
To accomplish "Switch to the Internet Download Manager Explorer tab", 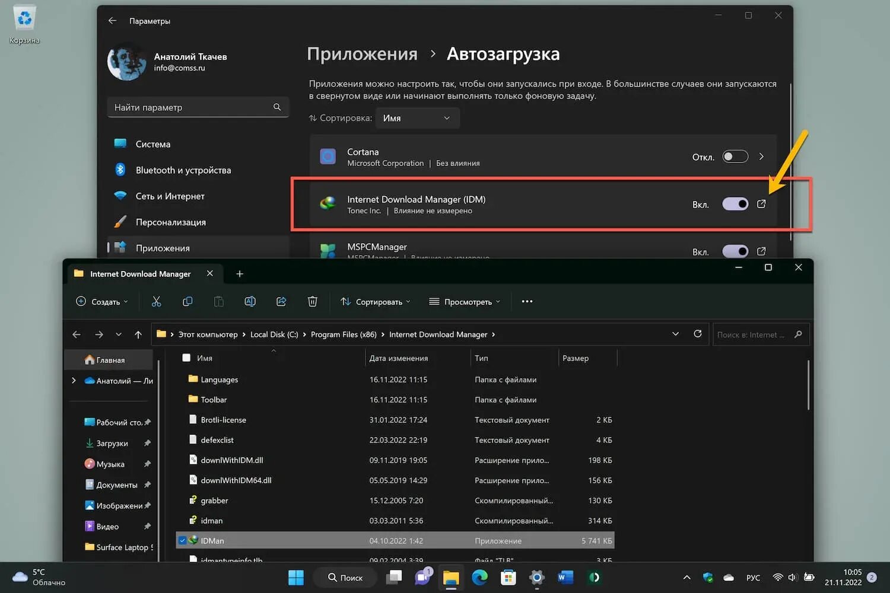I will (x=140, y=274).
